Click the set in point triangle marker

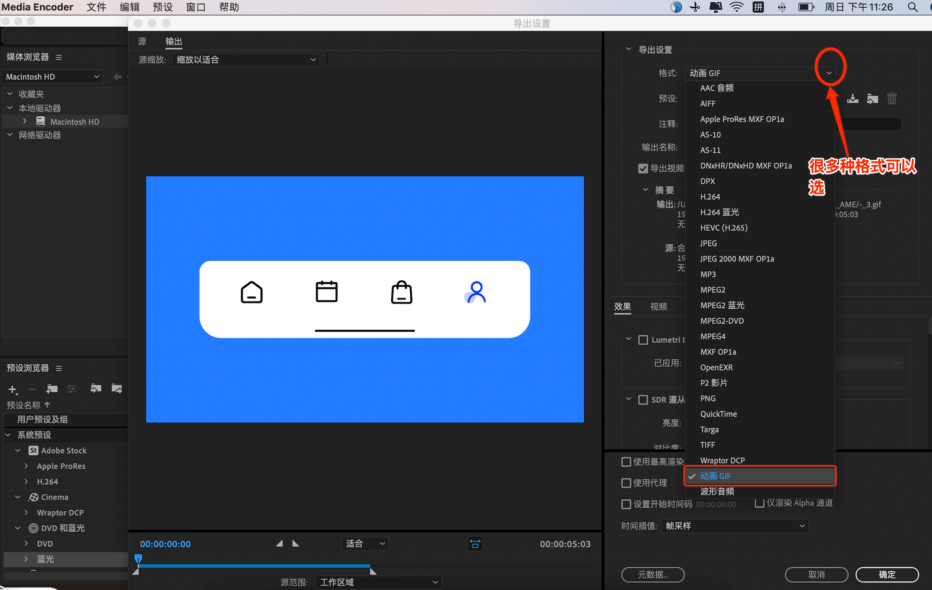(x=280, y=544)
